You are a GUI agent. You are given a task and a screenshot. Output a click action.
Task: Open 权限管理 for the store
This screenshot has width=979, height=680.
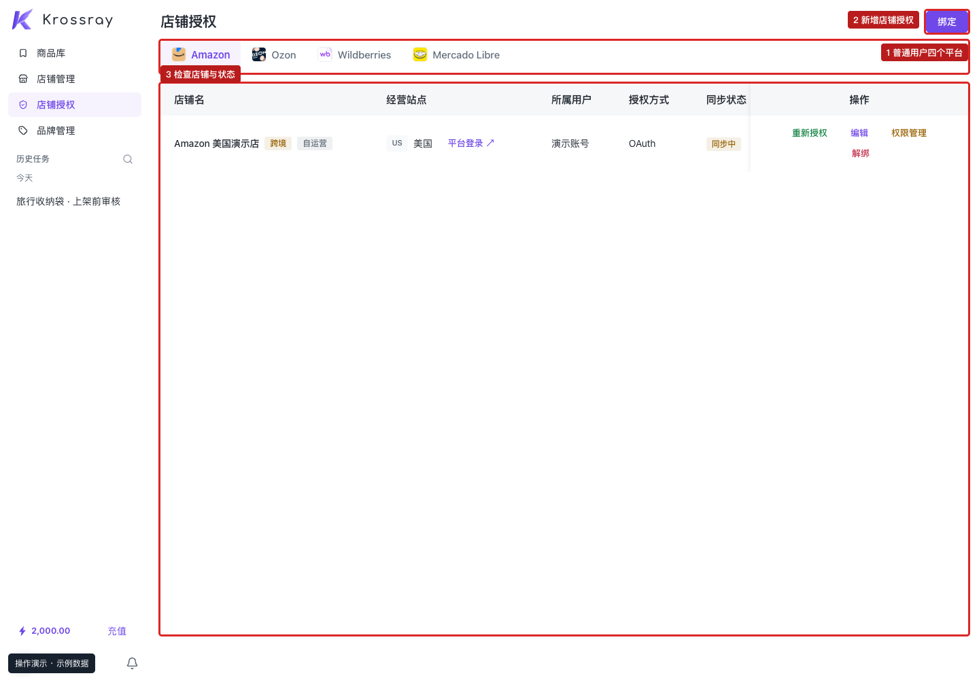909,133
